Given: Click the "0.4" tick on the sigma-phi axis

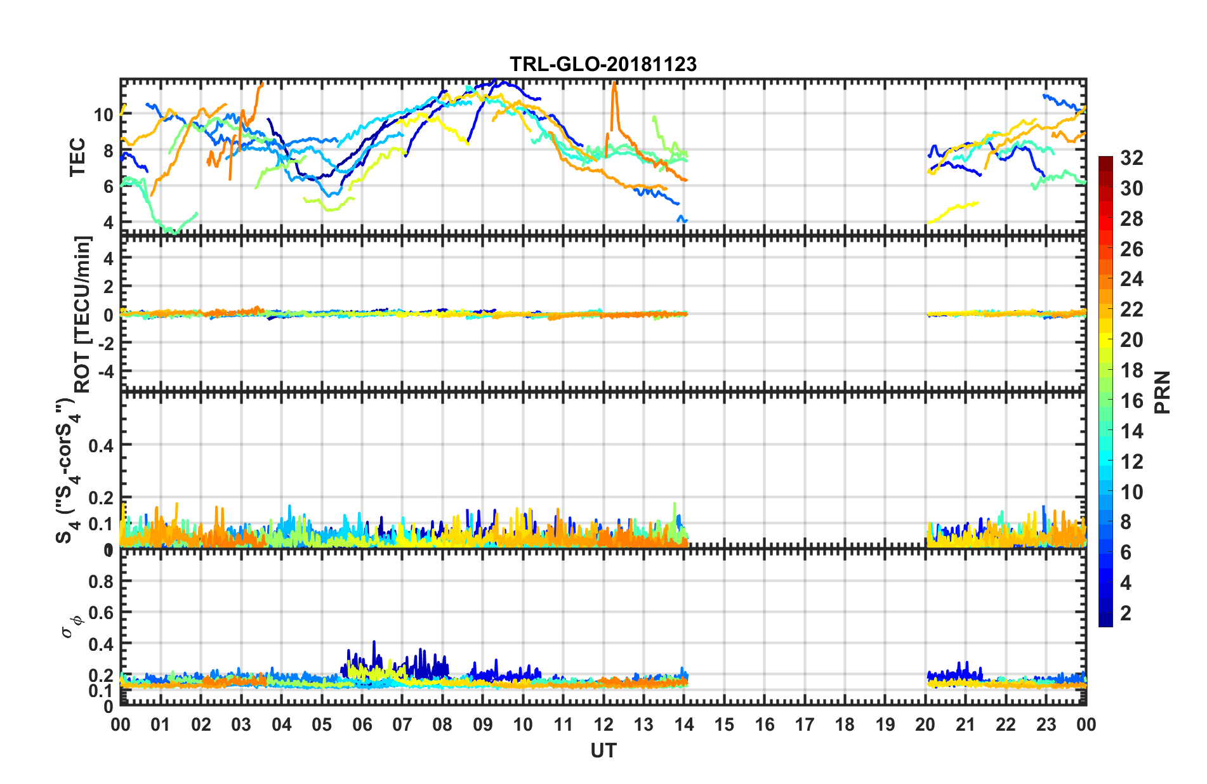Looking at the screenshot, I should coord(102,644).
